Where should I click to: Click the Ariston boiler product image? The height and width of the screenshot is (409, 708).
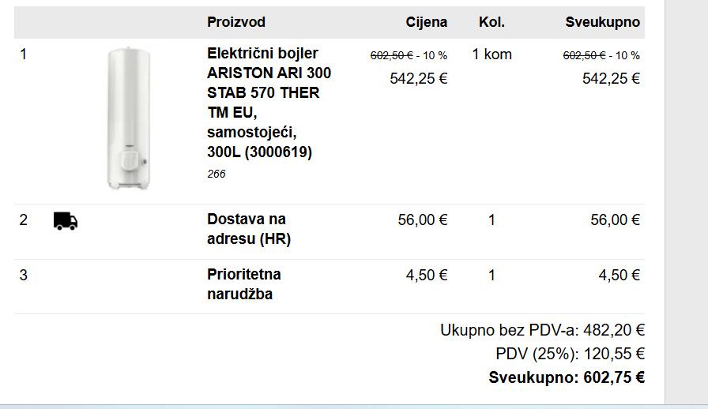point(129,118)
